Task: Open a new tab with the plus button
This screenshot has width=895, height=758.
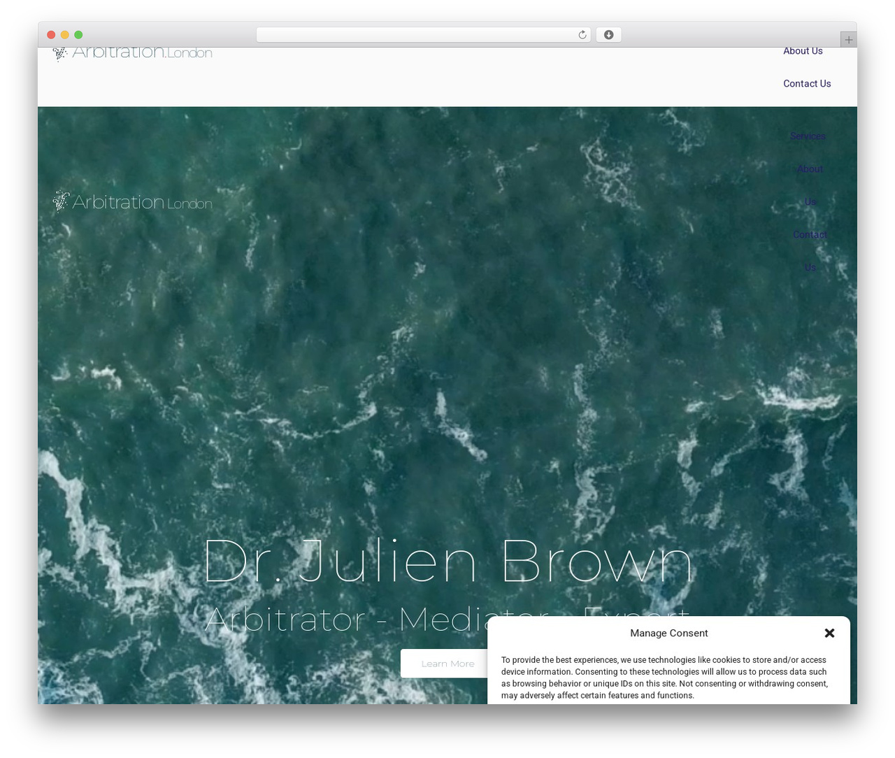Action: pos(848,40)
